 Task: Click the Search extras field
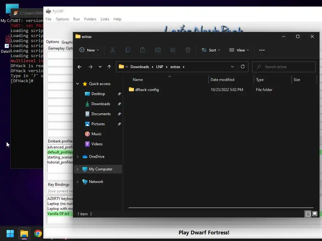click(284, 67)
